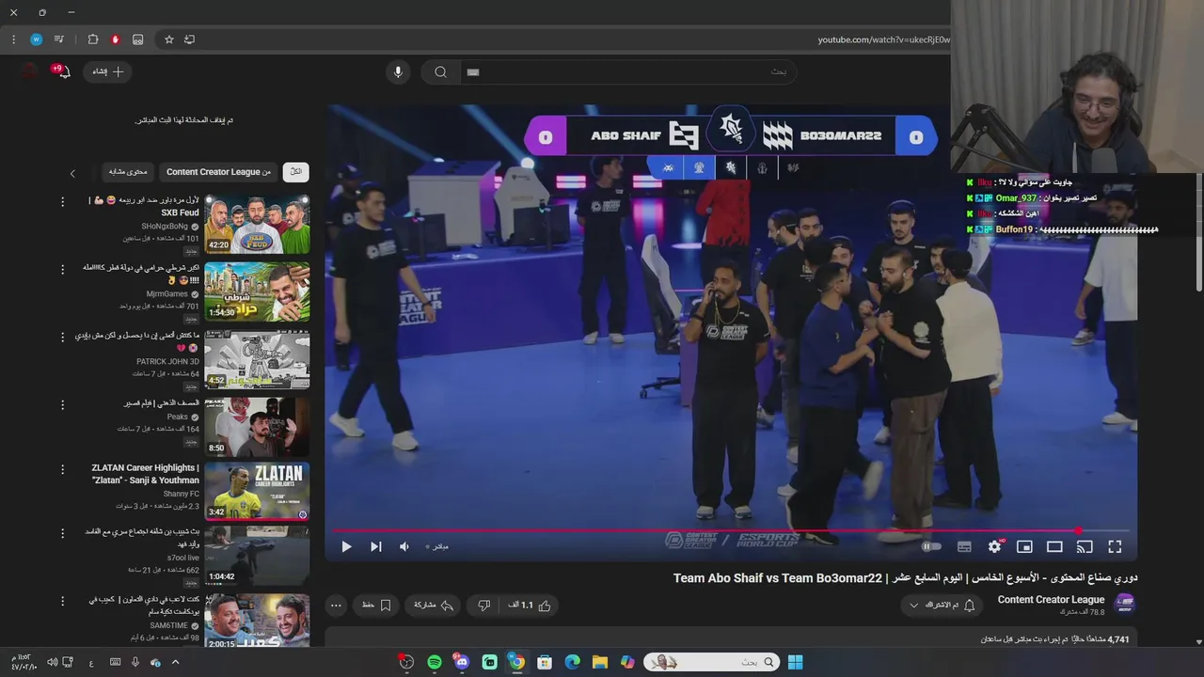
Task: Switch to theater mode
Action: click(x=1054, y=546)
